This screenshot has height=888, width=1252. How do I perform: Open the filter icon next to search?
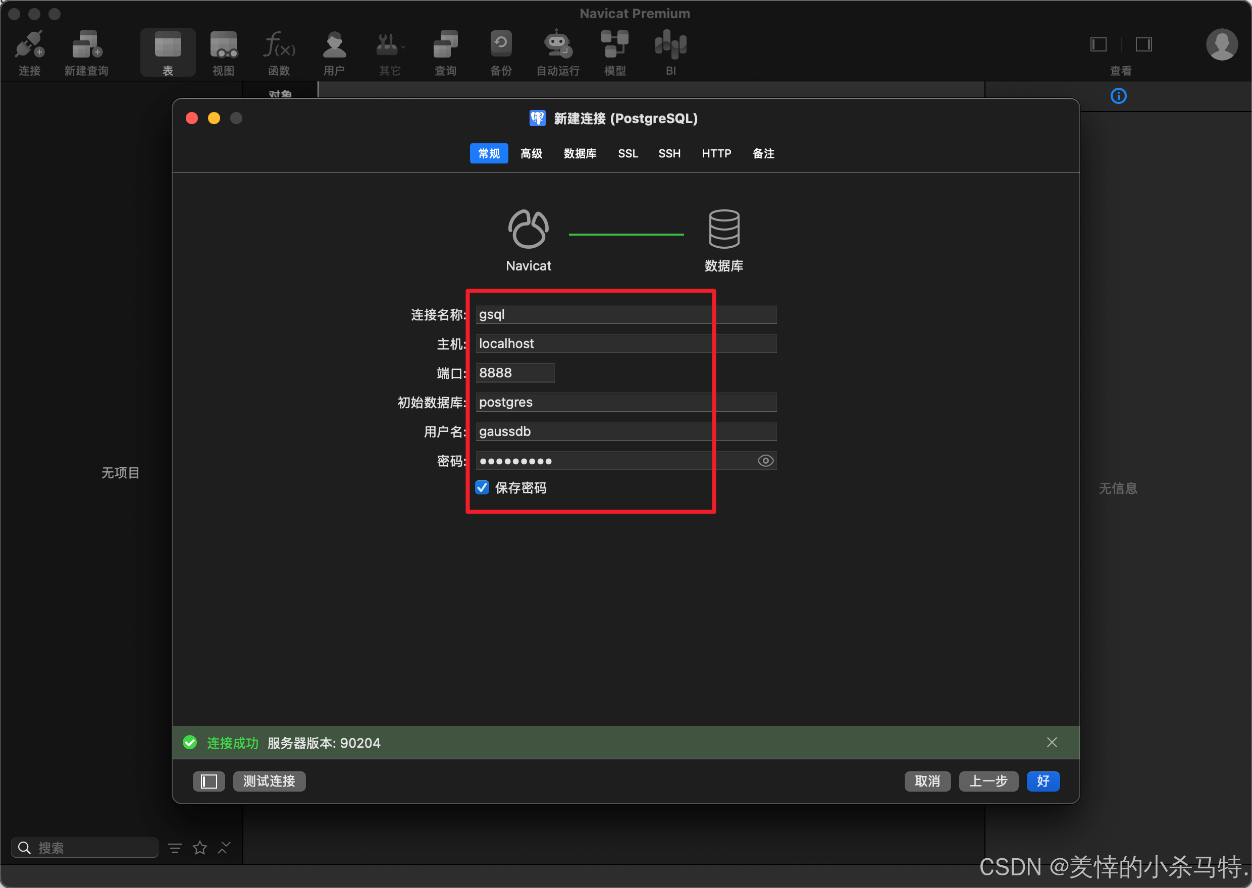click(175, 848)
